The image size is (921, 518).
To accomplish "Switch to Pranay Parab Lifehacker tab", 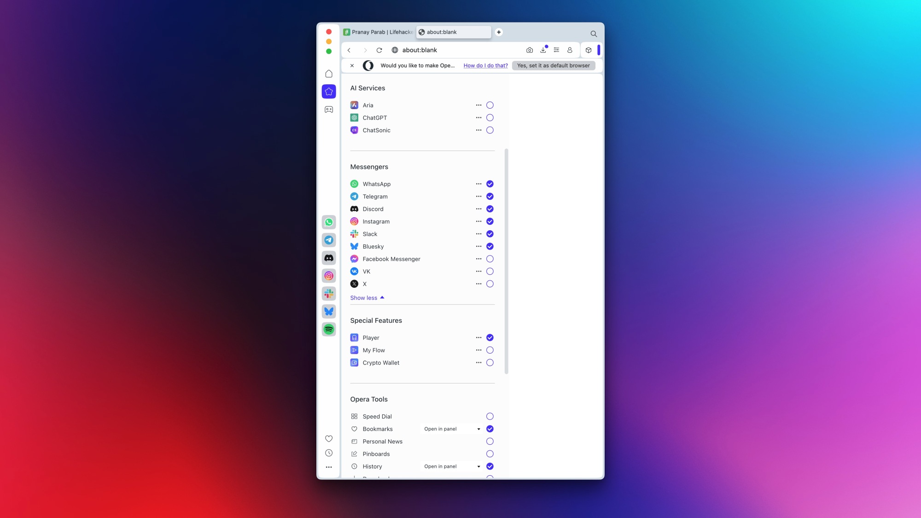I will click(378, 32).
